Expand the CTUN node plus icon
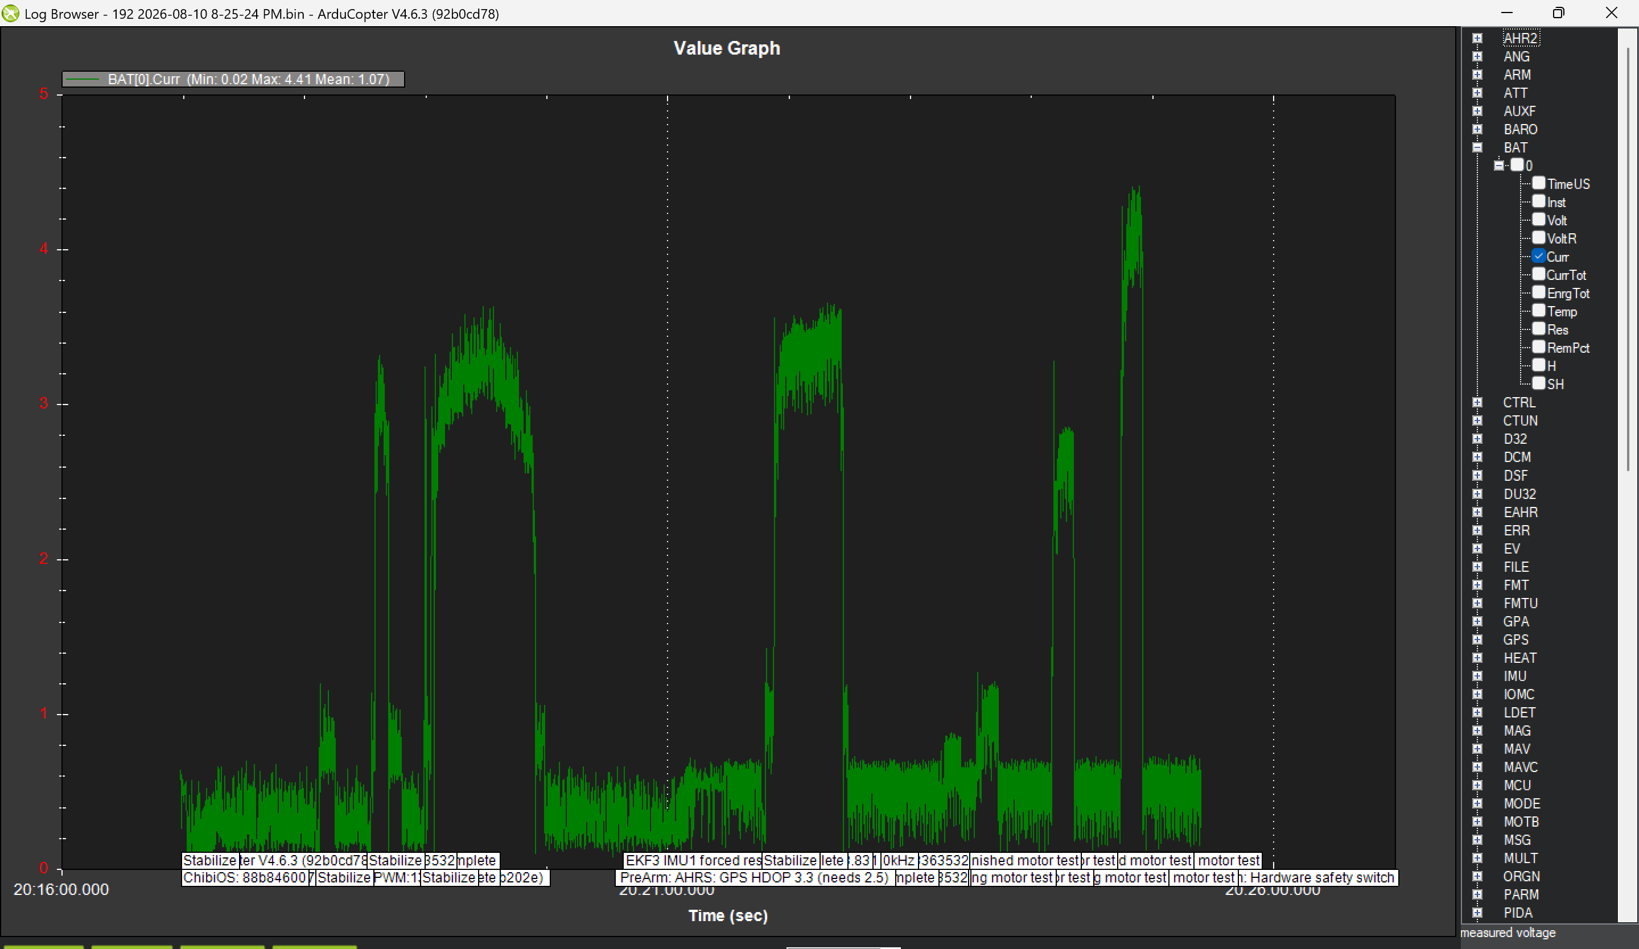The height and width of the screenshot is (949, 1639). [1477, 420]
